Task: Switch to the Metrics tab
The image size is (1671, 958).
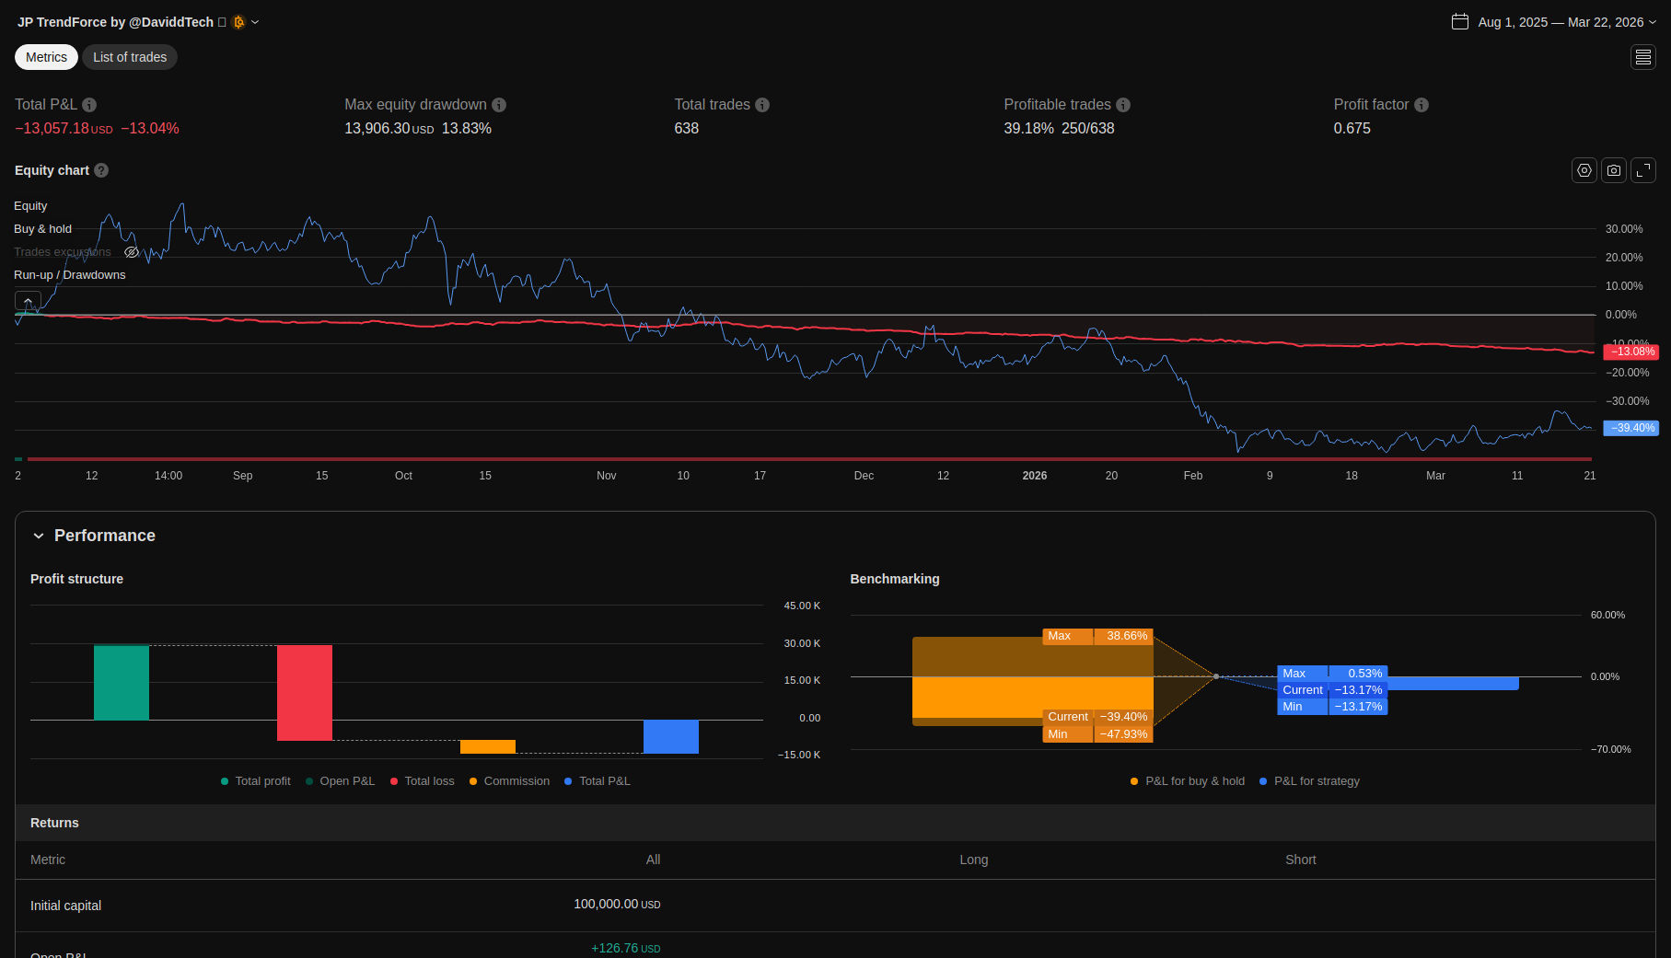Action: click(46, 57)
